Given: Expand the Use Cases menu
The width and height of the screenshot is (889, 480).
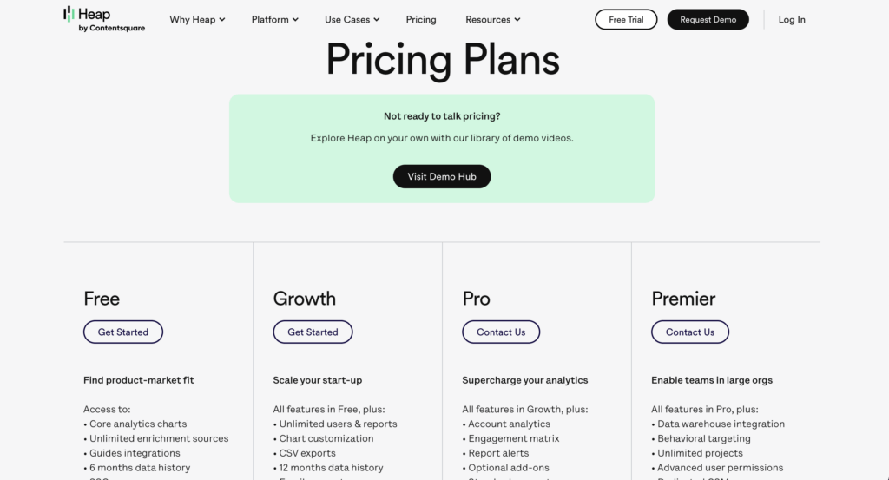Looking at the screenshot, I should point(352,19).
